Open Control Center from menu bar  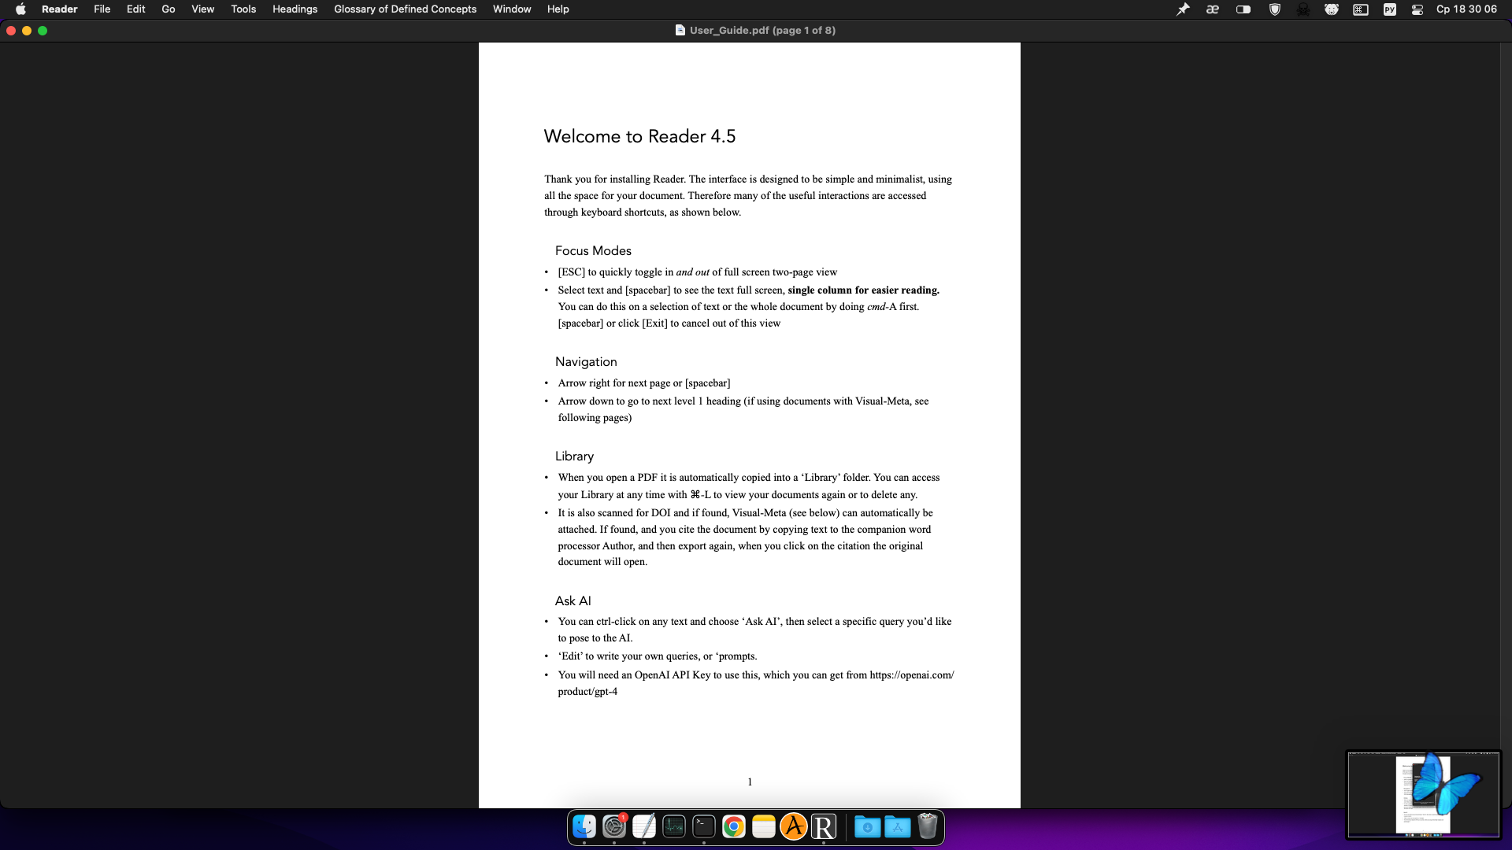tap(1417, 9)
